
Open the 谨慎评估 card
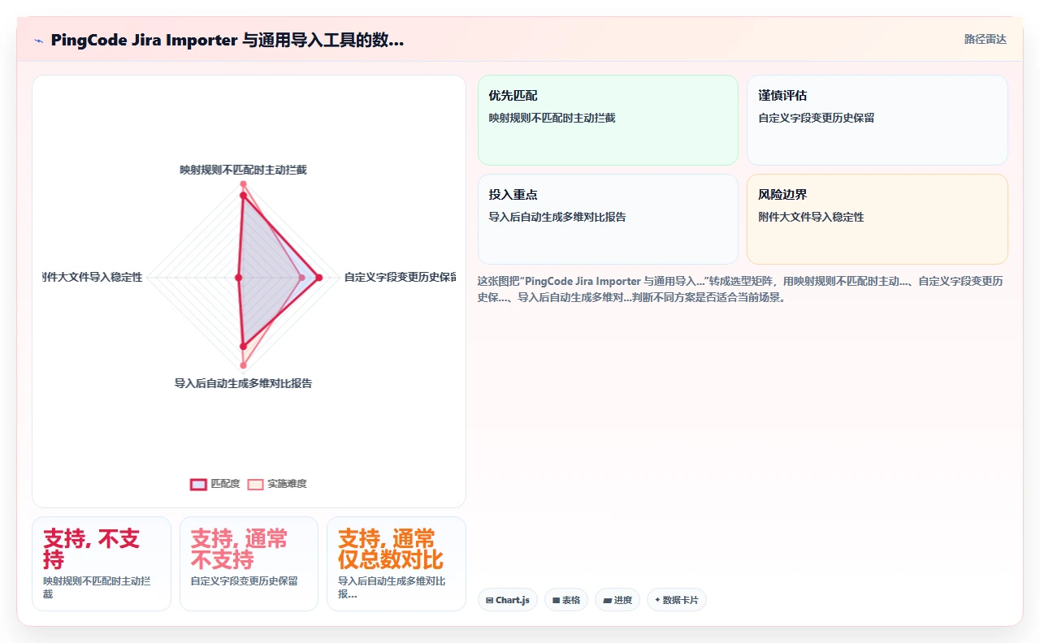pos(877,120)
